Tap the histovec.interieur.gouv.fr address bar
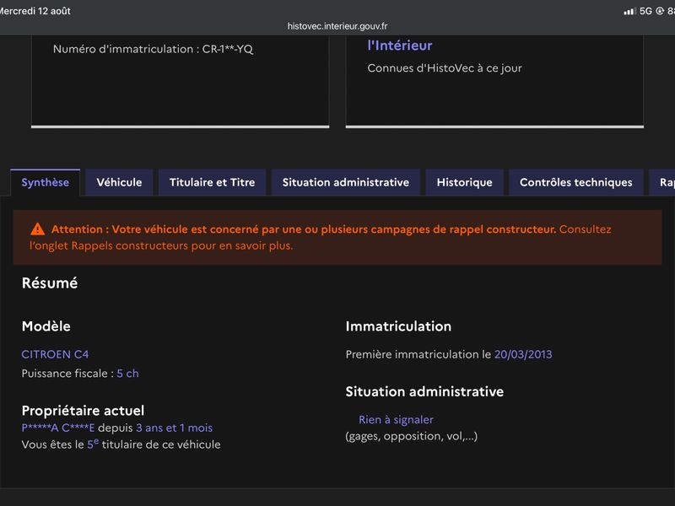Image resolution: width=675 pixels, height=506 pixels. 337,26
